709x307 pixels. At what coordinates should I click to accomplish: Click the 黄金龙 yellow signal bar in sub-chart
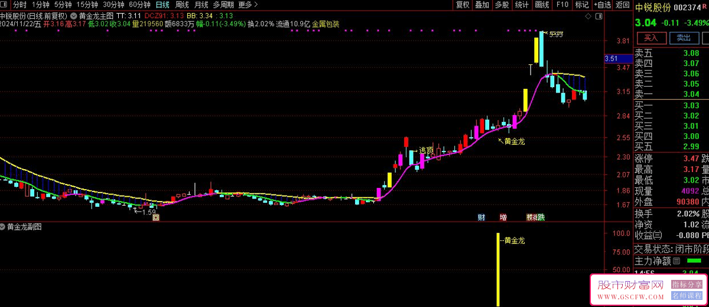499,270
